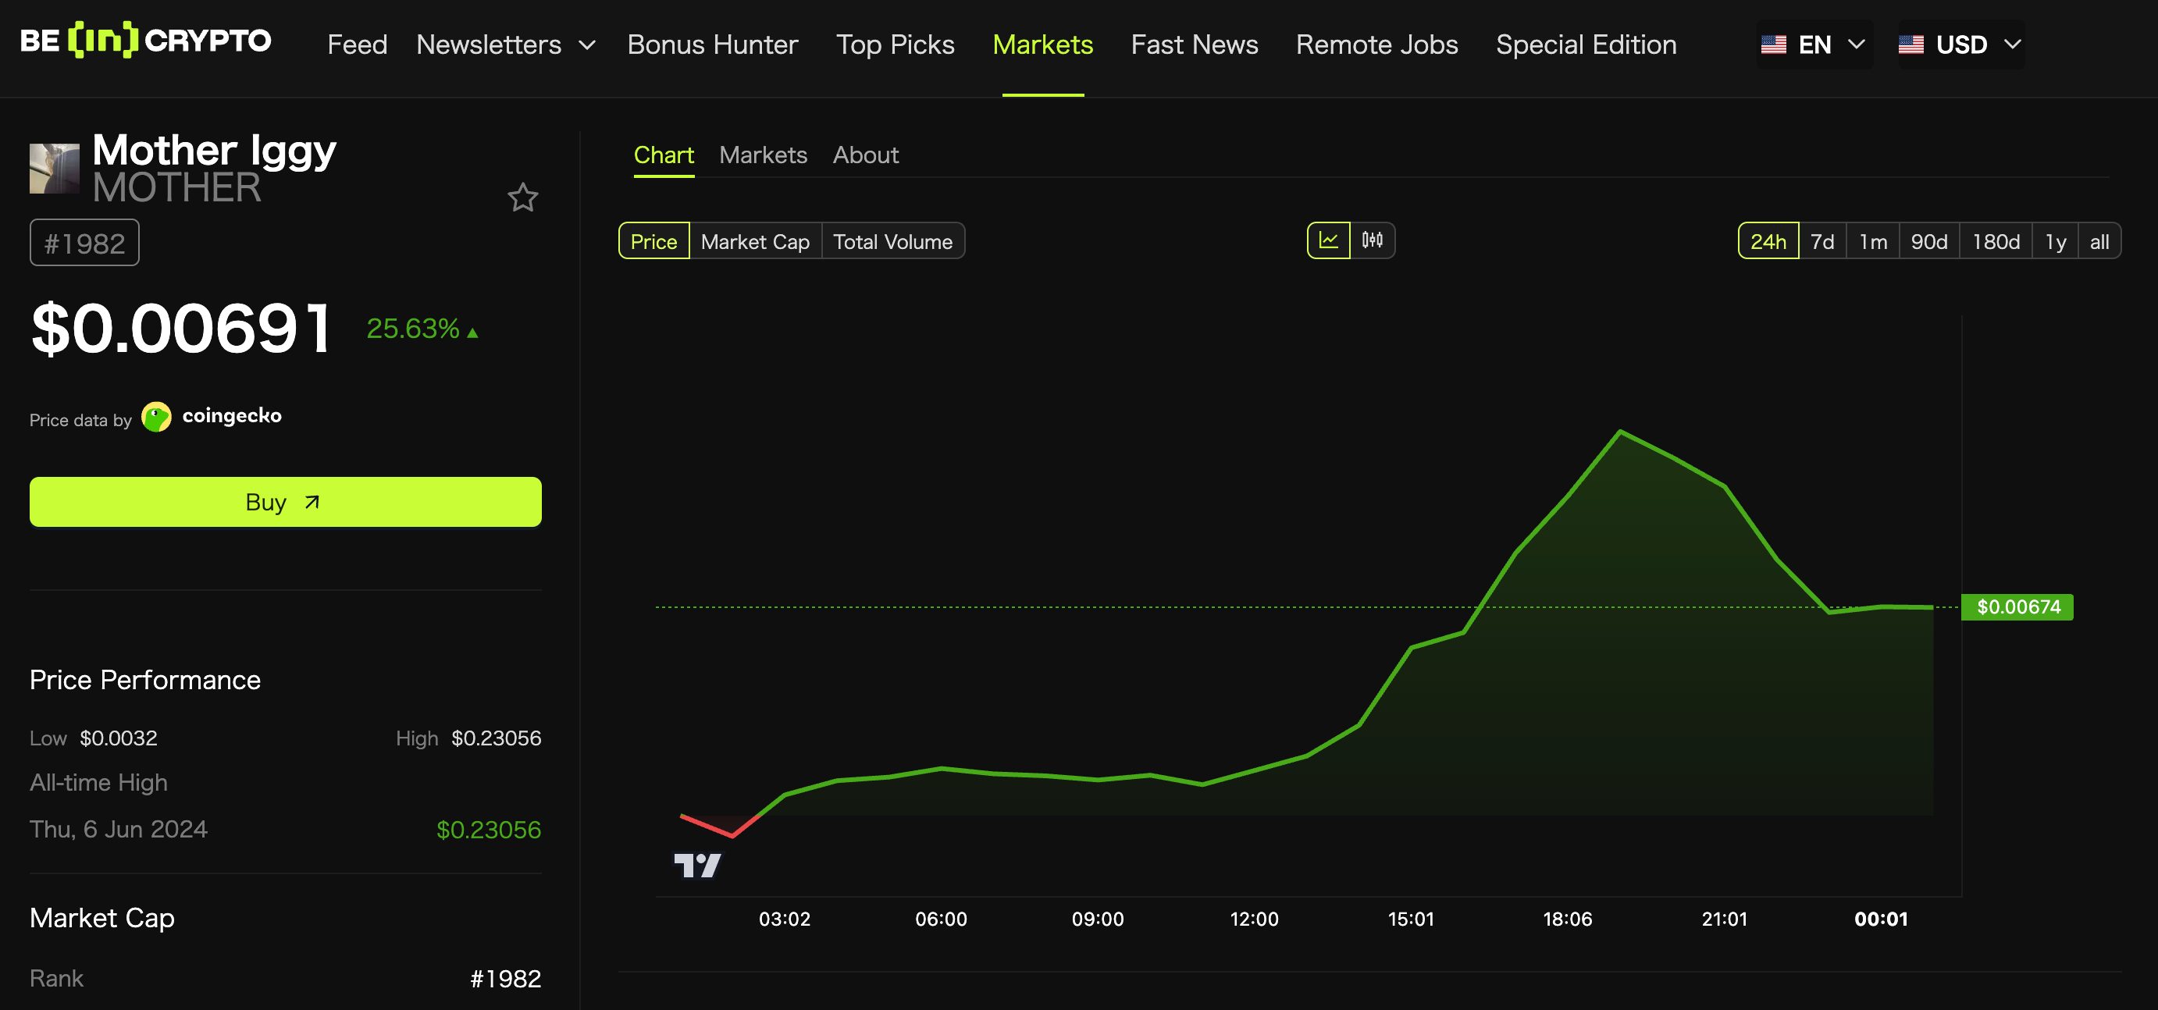Switch chart to candlestick view
Screen dimensions: 2158x1010
point(1373,241)
